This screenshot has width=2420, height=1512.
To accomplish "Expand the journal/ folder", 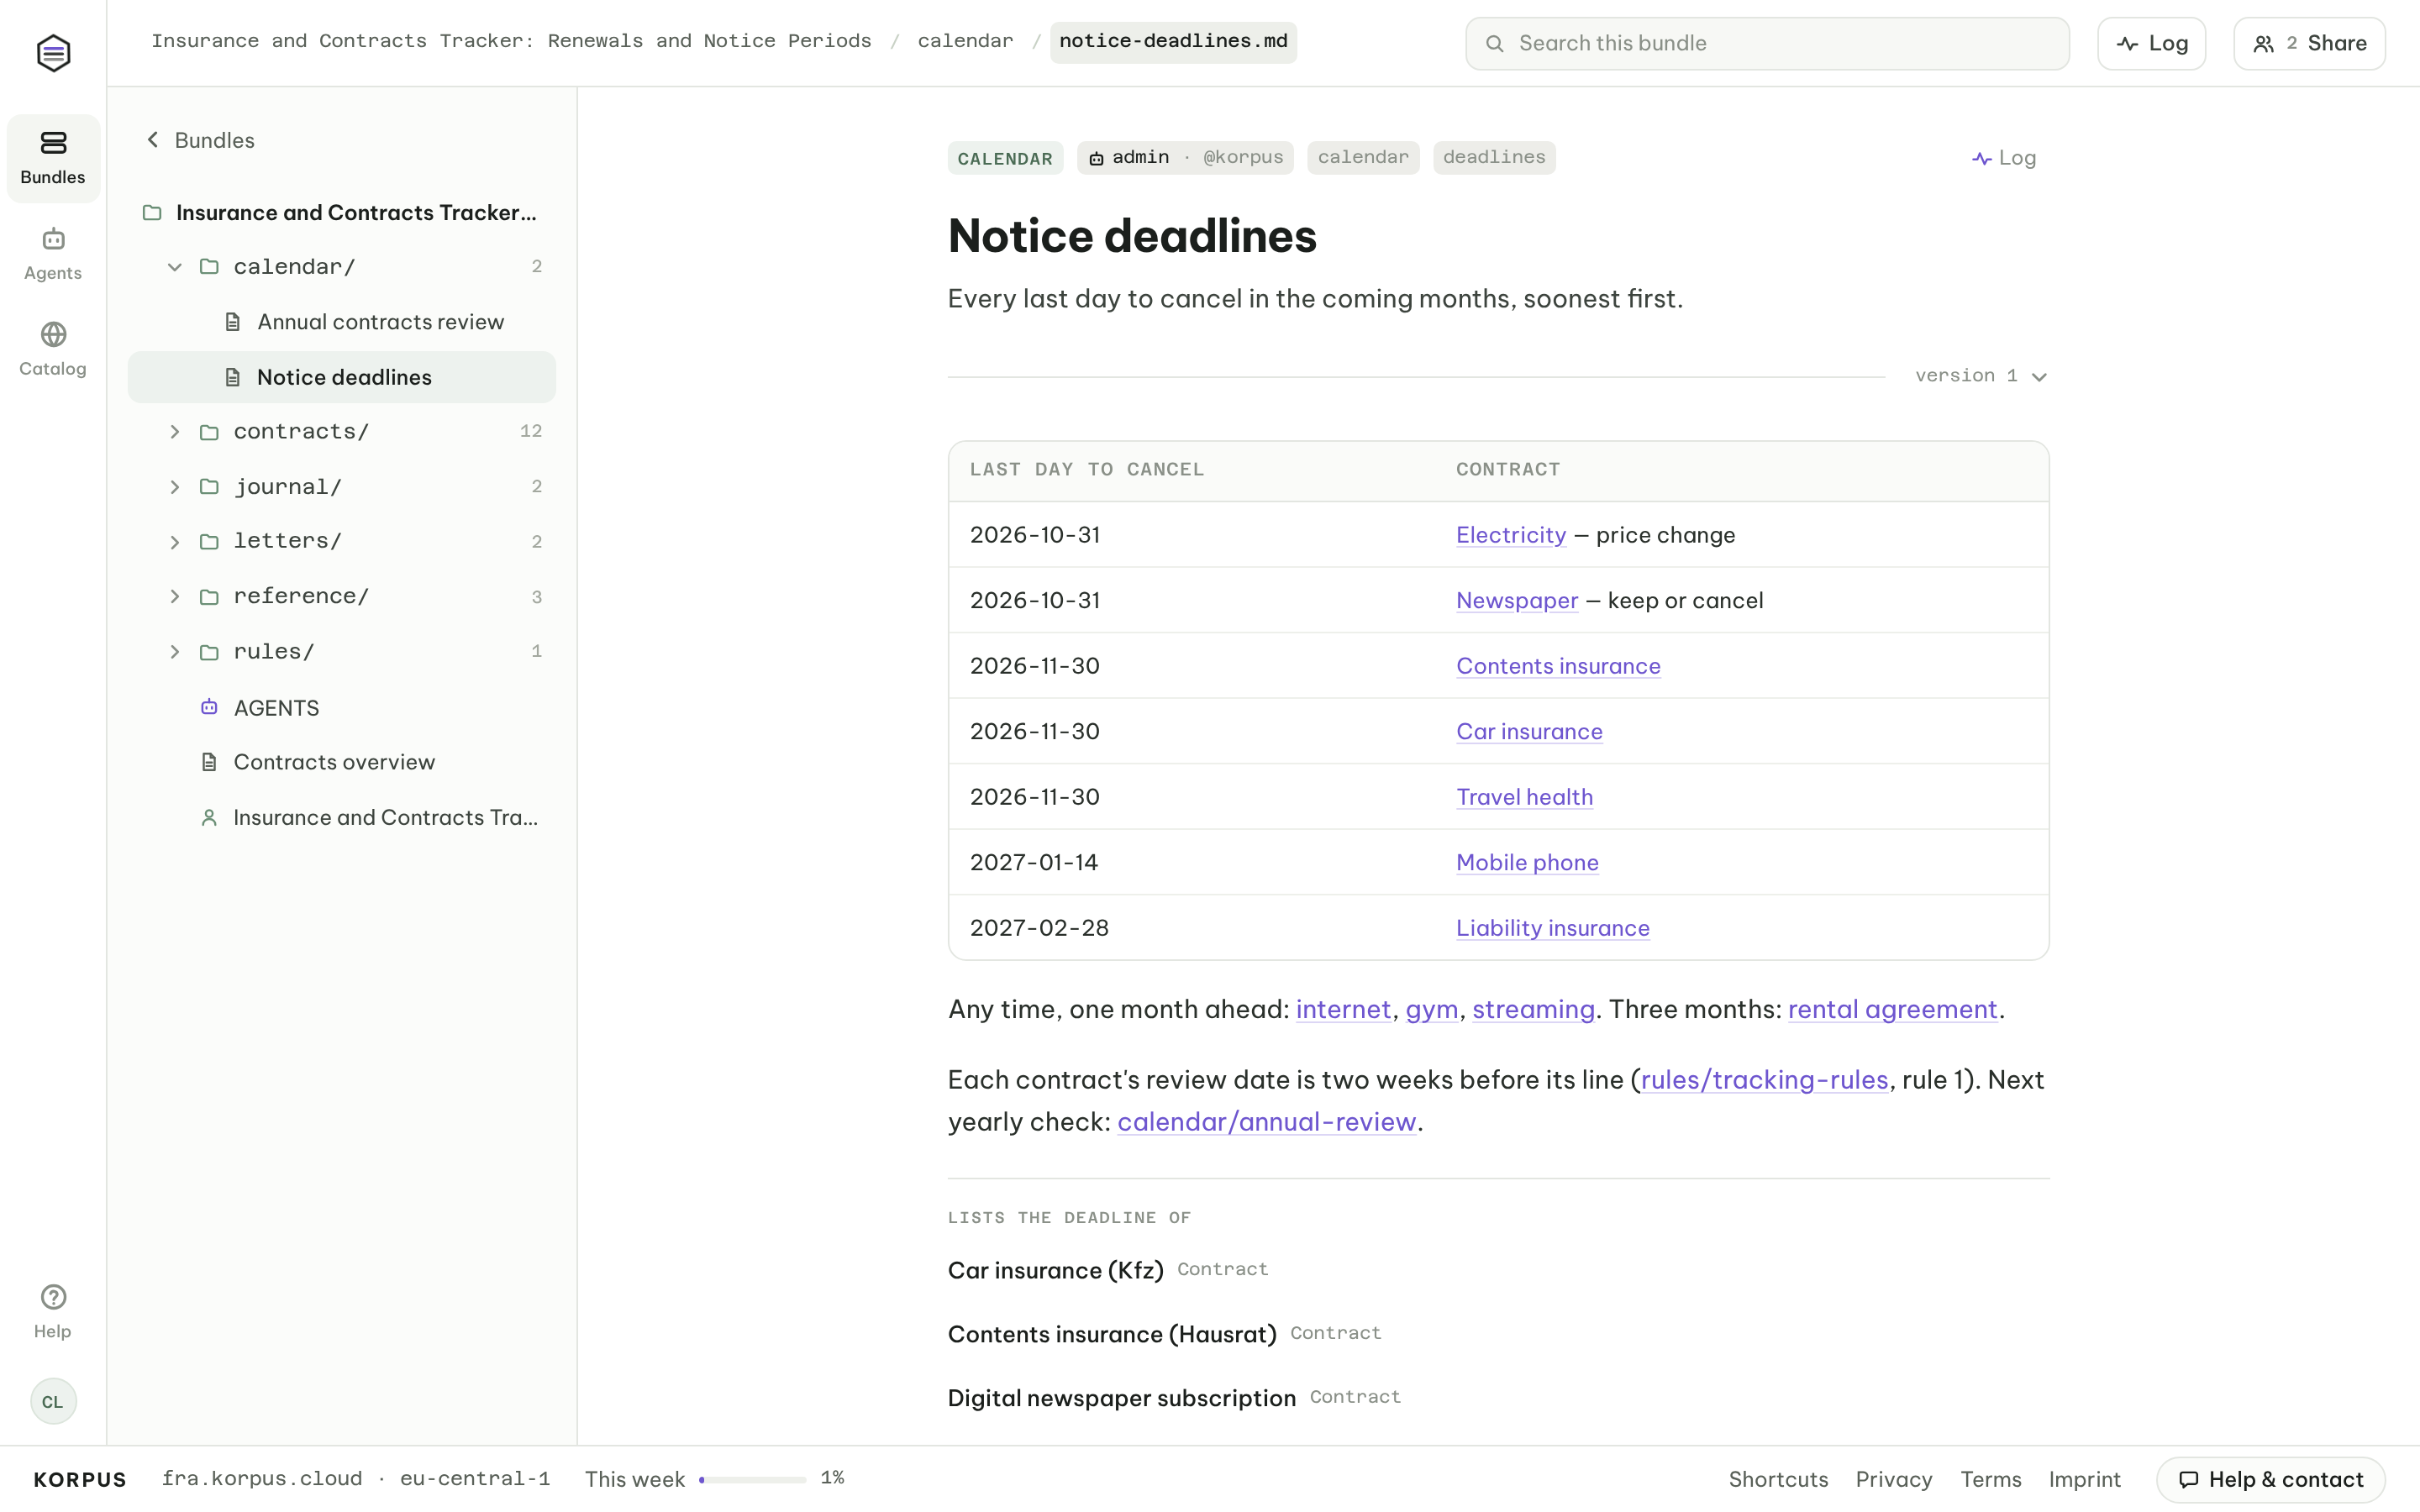I will click(175, 487).
